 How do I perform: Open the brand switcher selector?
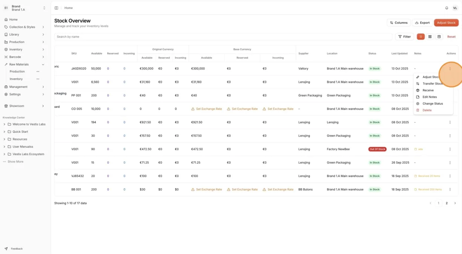click(24, 8)
